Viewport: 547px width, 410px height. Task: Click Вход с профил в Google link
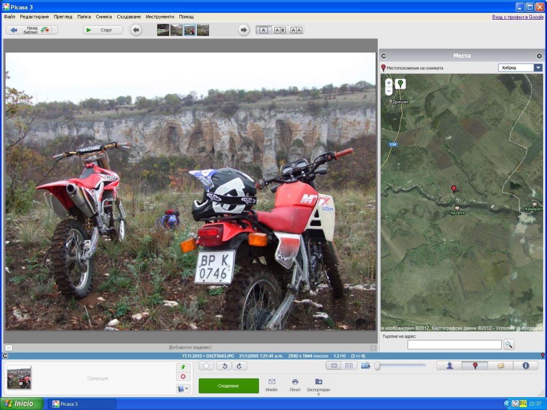pyautogui.click(x=518, y=17)
